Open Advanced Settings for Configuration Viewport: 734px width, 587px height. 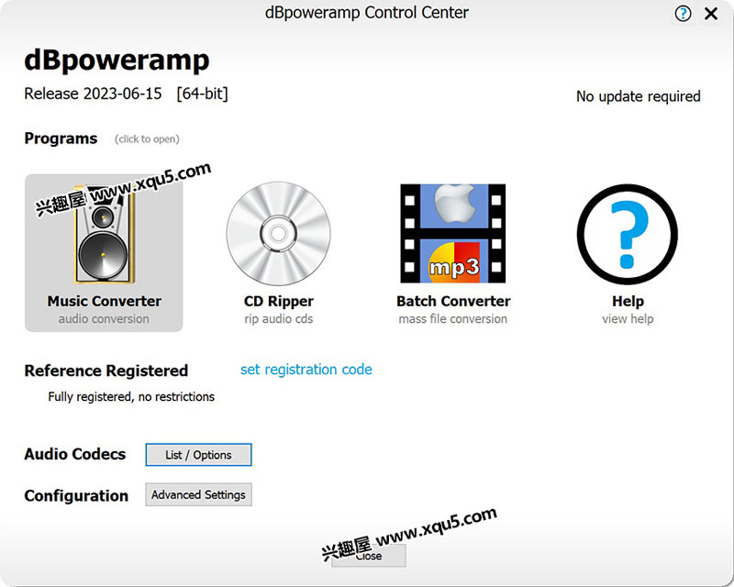(x=198, y=494)
